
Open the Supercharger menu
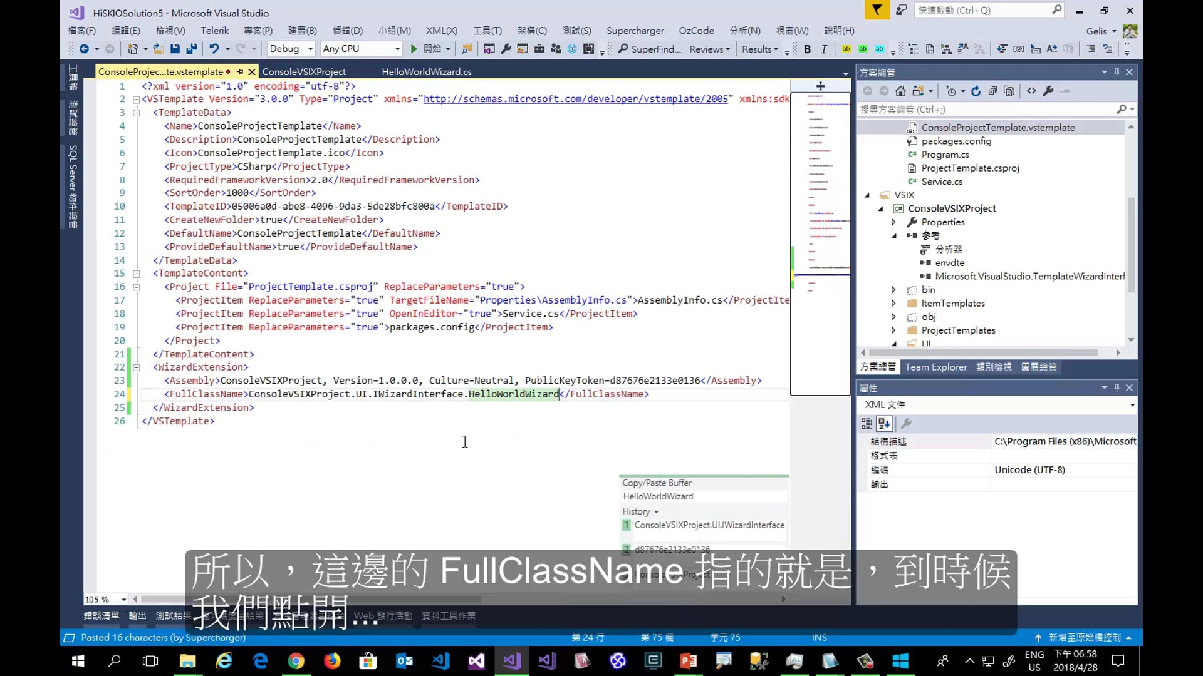click(x=635, y=30)
